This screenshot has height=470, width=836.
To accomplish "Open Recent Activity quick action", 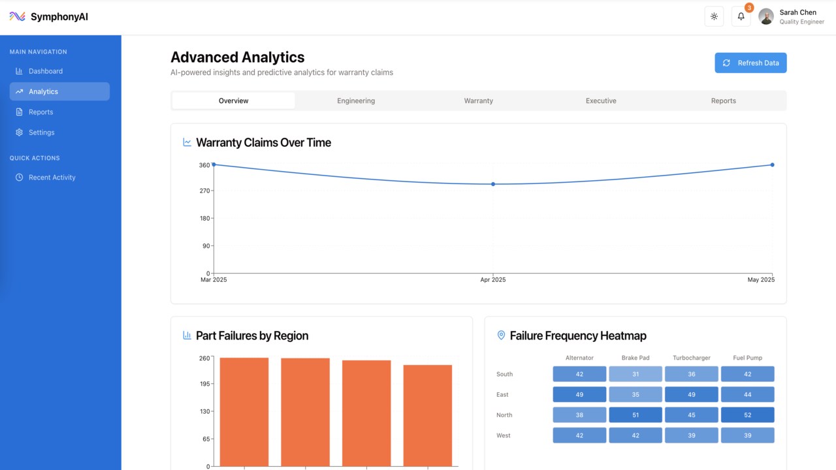I will [x=52, y=178].
